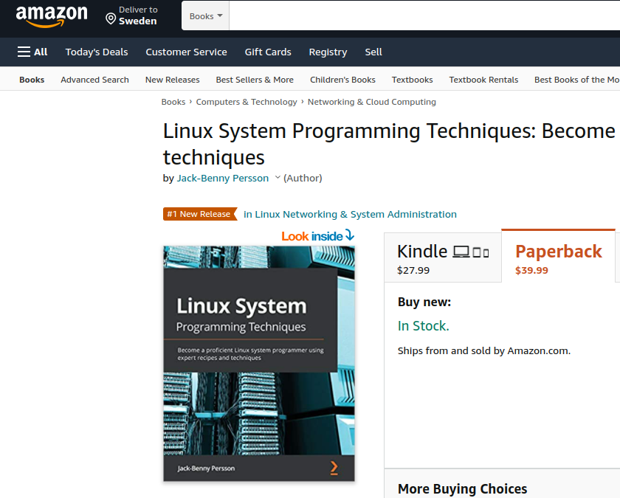The image size is (620, 498).
Task: Click the More Buying Choices heading
Action: 462,488
